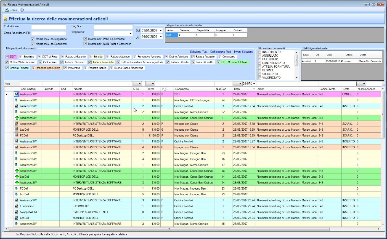
Task: Click edit icon of LcdDell Ordini a Fornitori row
Action: coord(17,218)
